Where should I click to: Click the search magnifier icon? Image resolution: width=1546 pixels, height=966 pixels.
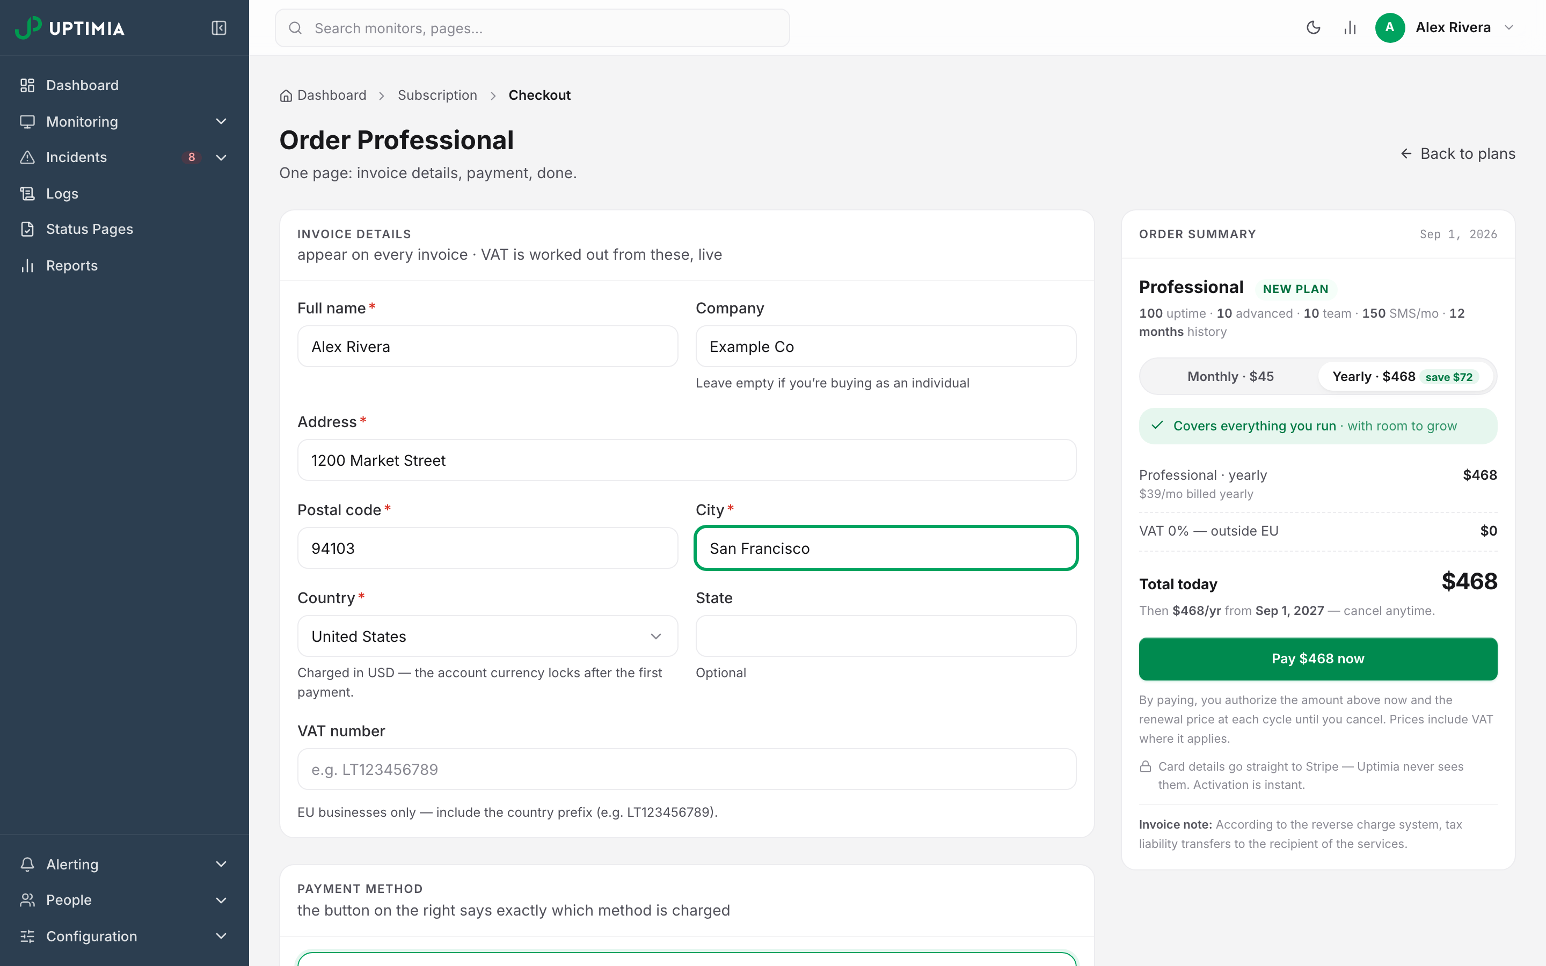point(295,28)
